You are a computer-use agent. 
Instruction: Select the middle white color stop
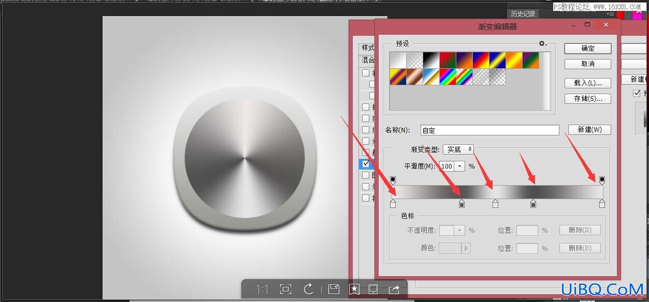495,204
